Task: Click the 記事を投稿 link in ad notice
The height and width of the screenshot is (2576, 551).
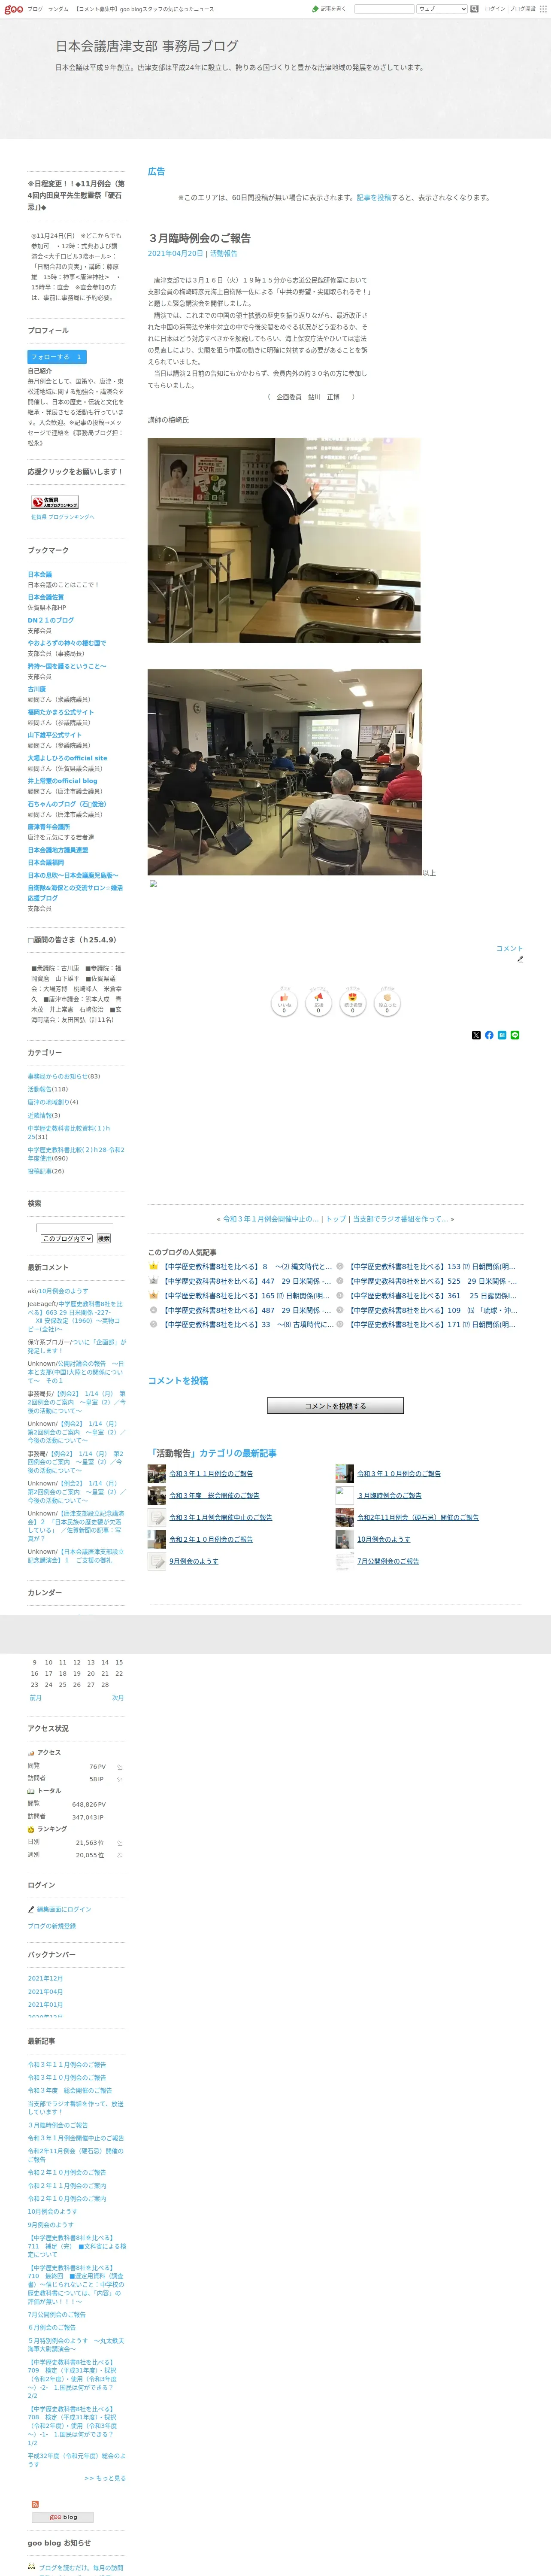Action: tap(374, 198)
